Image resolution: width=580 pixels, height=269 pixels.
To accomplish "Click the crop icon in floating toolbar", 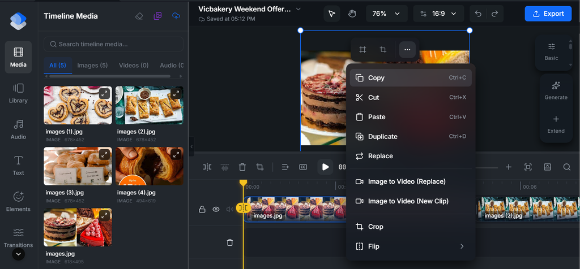I will pos(383,49).
